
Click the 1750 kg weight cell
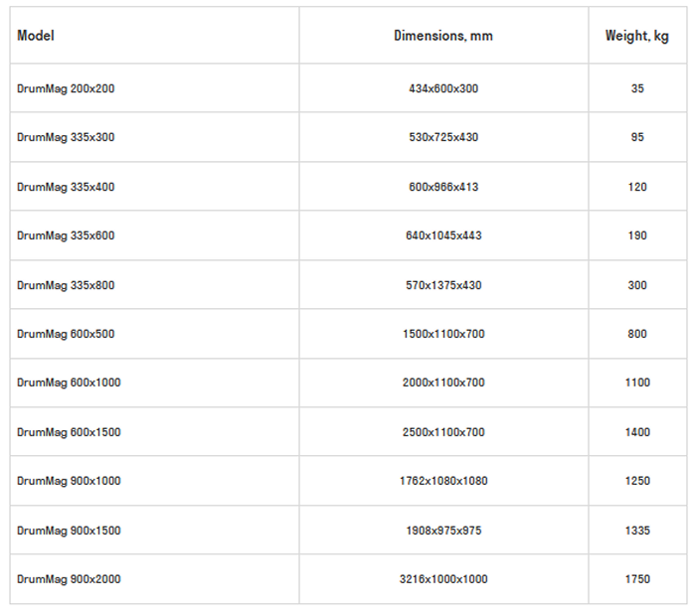point(637,579)
